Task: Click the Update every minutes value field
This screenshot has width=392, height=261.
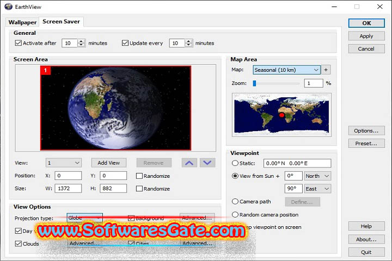Action: pyautogui.click(x=177, y=43)
